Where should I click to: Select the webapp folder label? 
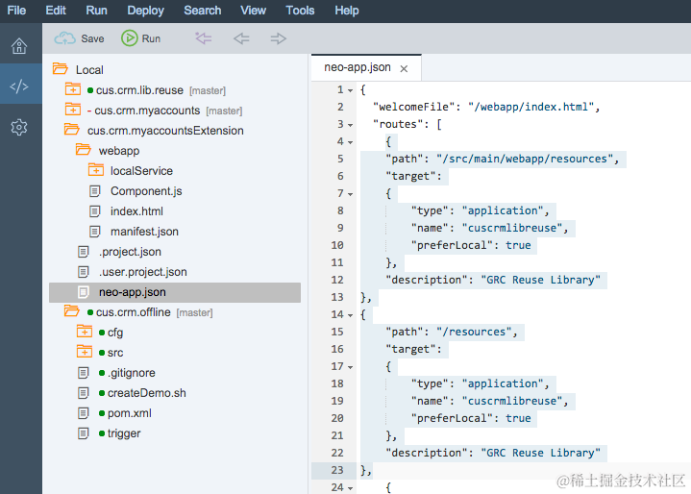tap(119, 151)
